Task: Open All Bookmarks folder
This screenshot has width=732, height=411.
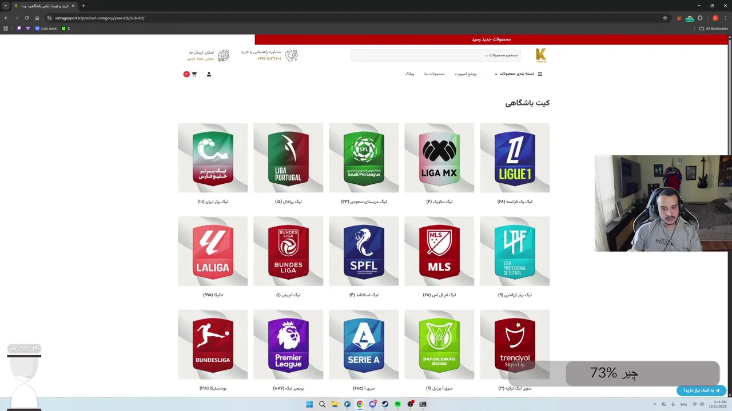Action: pyautogui.click(x=713, y=29)
